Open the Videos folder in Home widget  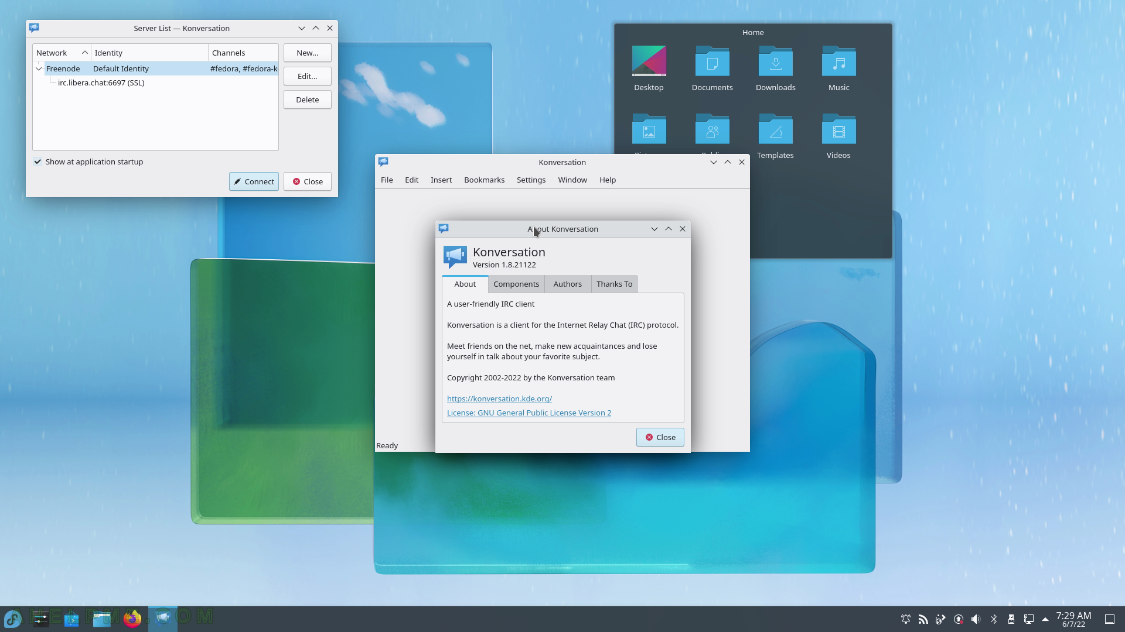click(x=838, y=136)
